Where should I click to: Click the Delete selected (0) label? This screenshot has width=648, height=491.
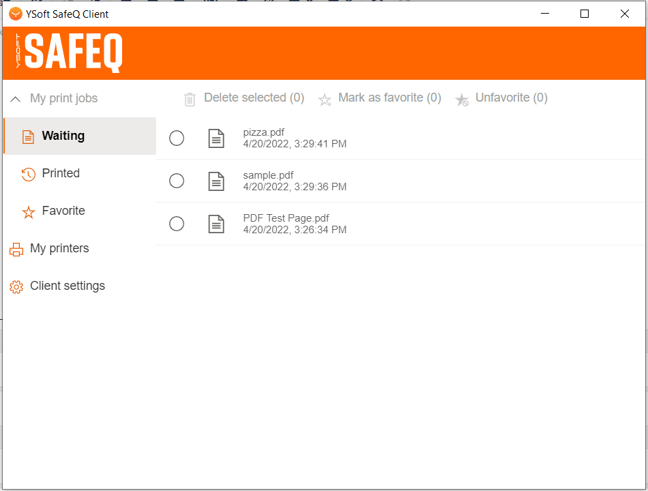(254, 98)
